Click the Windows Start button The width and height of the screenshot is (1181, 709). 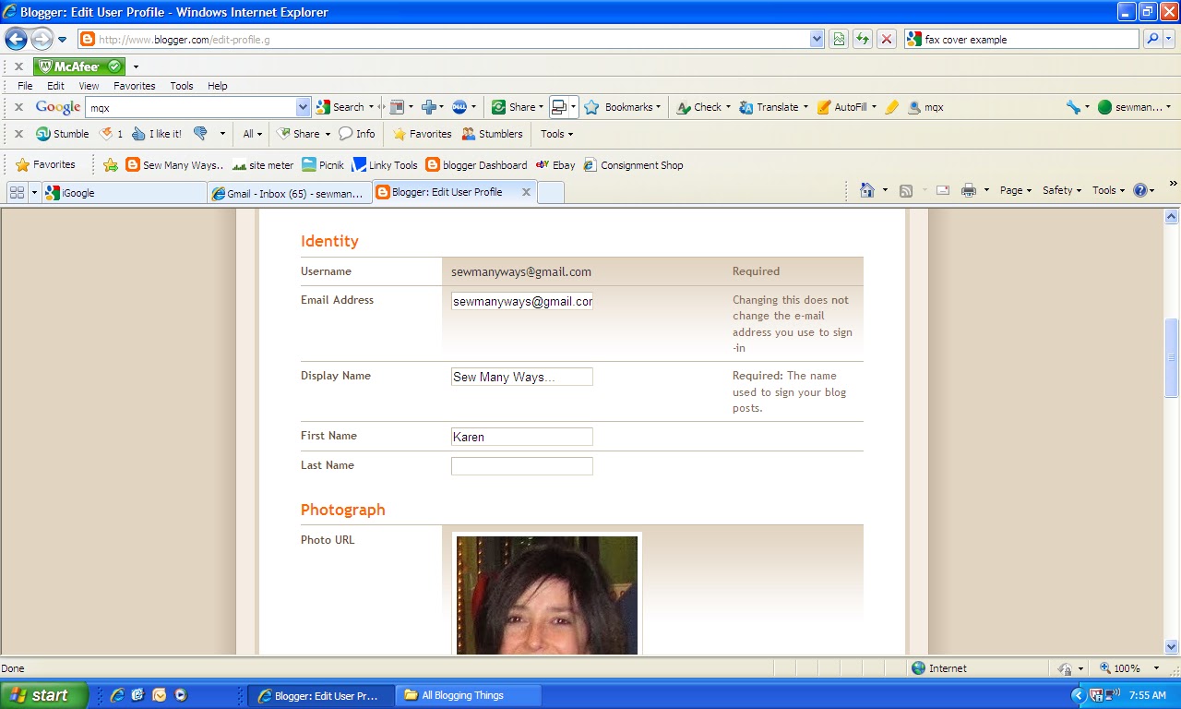[43, 695]
